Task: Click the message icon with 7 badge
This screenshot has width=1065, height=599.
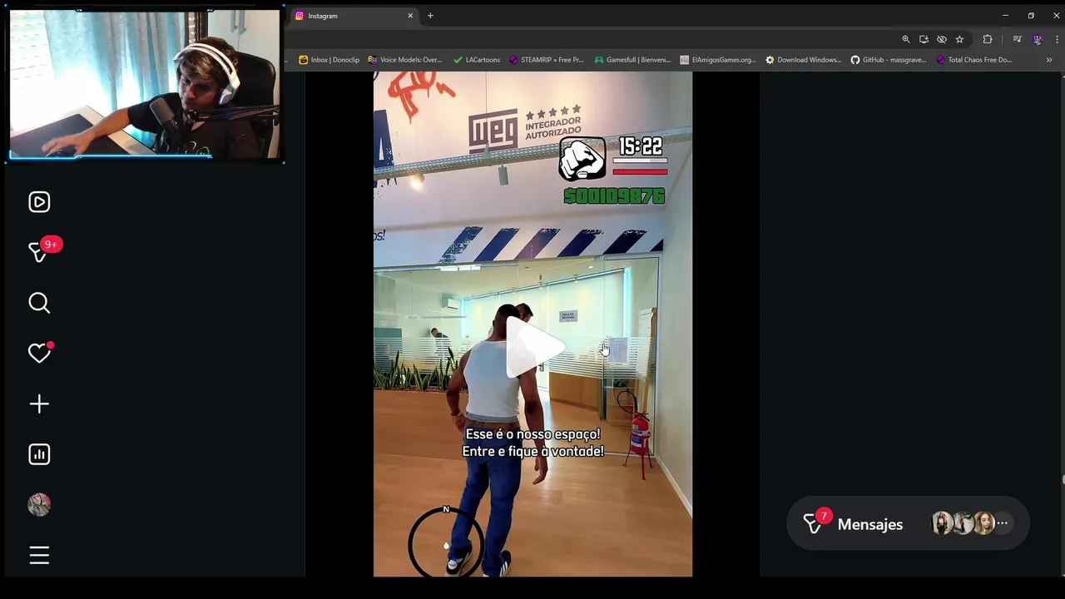Action: tap(815, 523)
